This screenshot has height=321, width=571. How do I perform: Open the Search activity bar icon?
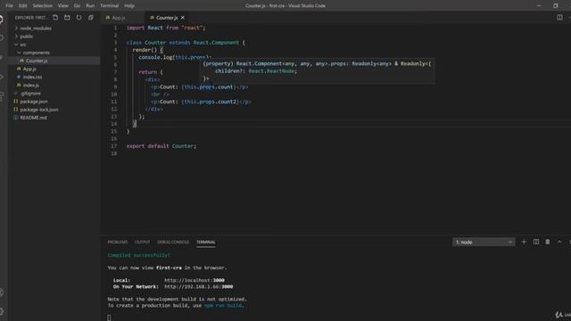(2, 37)
